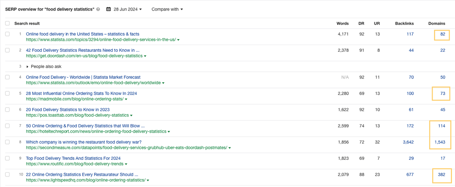
Task: Check the box for the toasttab.com result
Action: [x=8, y=110]
